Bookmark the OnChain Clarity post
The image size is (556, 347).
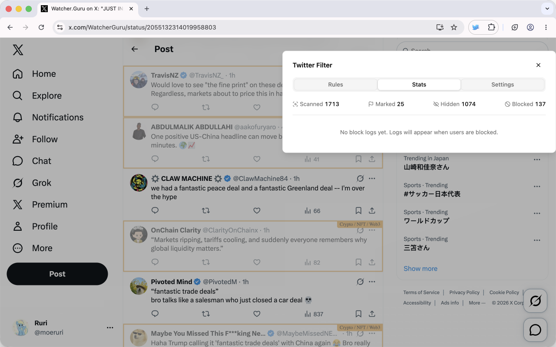tap(358, 262)
